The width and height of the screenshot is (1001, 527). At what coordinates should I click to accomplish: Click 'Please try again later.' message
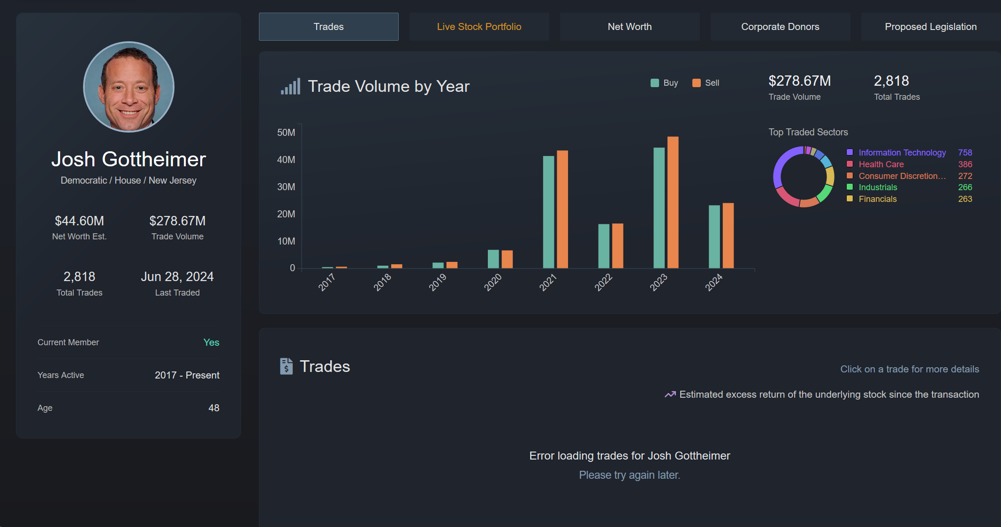point(629,475)
